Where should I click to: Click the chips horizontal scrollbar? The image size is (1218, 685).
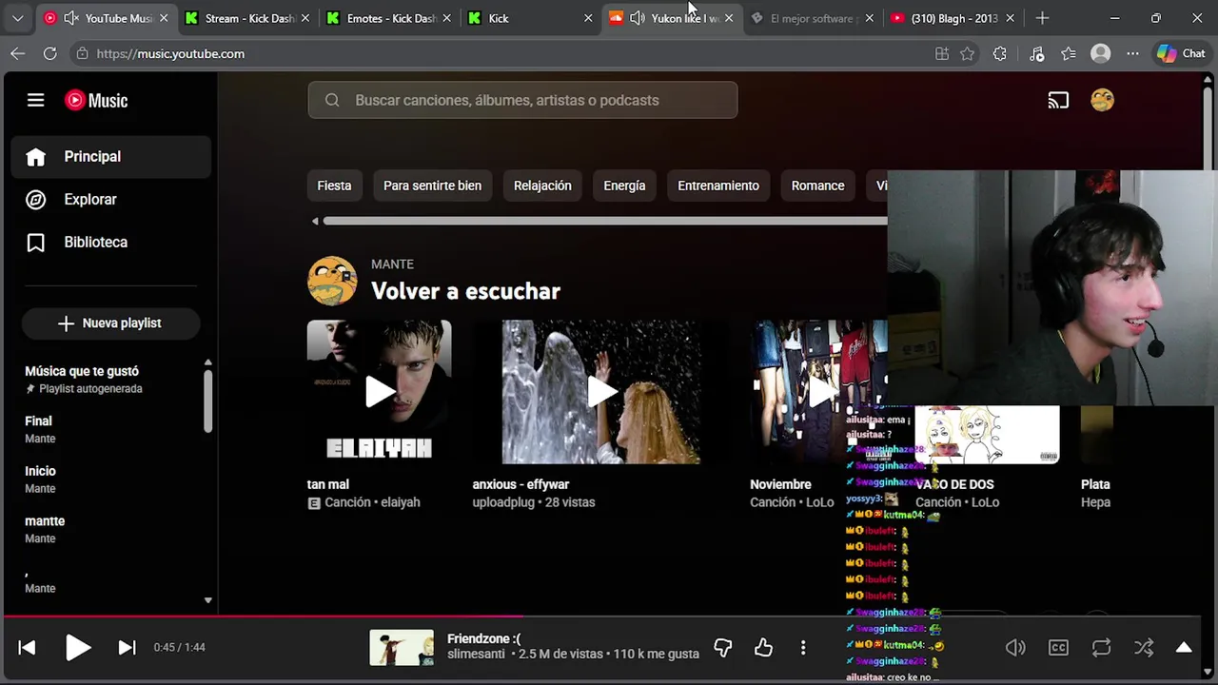click(604, 221)
